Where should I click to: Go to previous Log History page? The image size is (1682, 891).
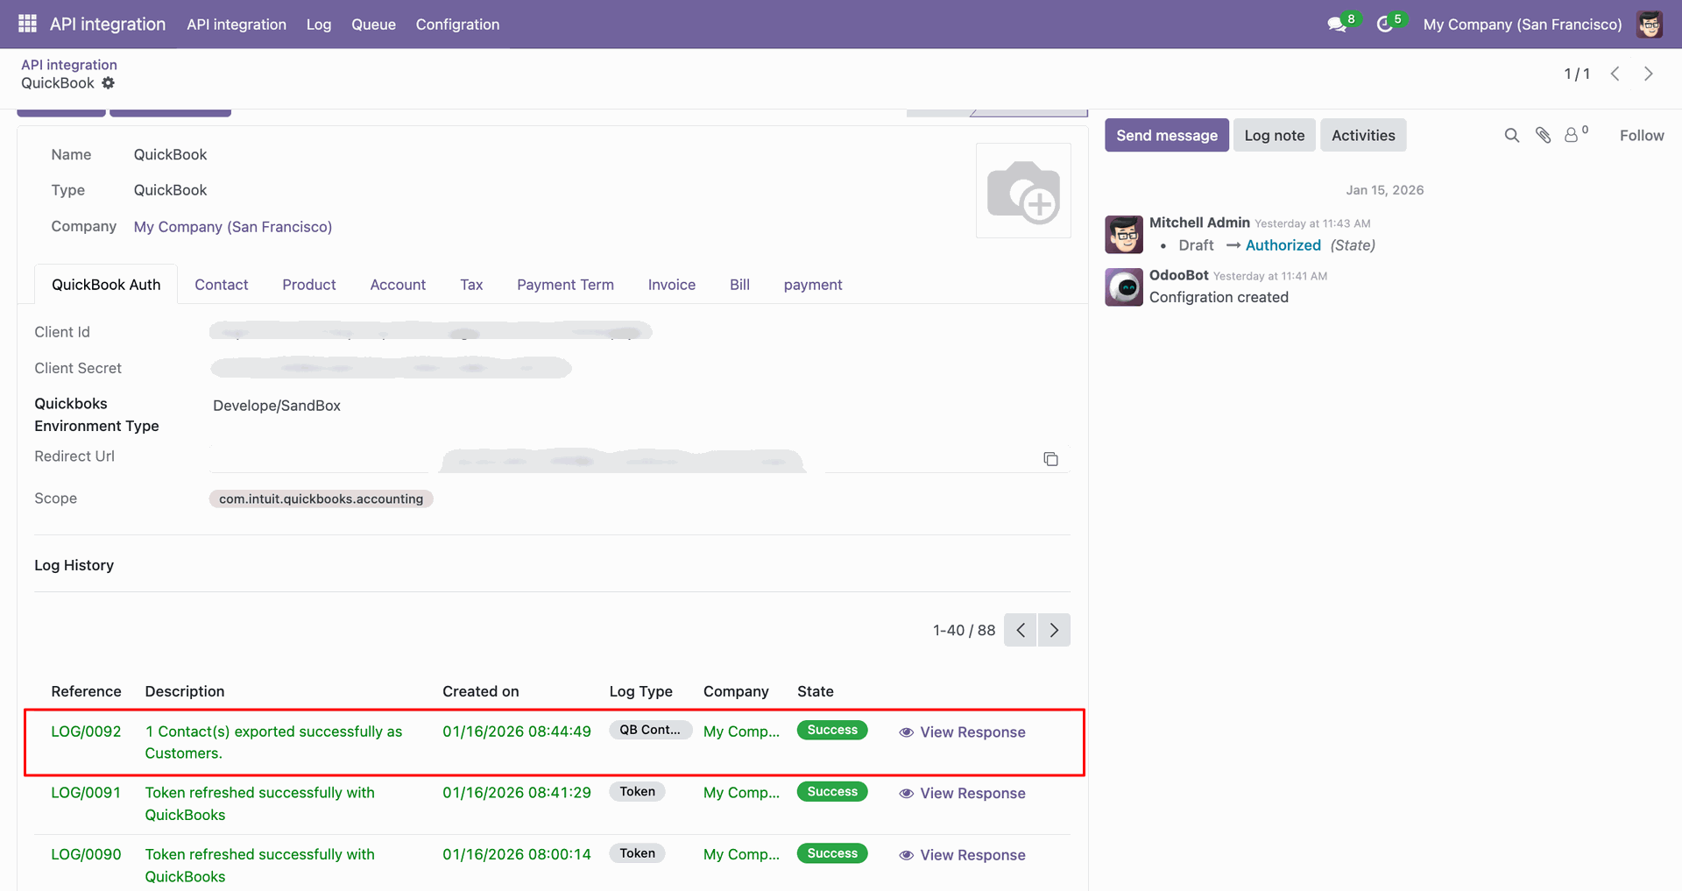pyautogui.click(x=1021, y=630)
